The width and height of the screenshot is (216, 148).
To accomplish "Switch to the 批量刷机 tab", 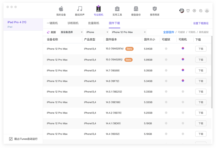I will 93,23.
